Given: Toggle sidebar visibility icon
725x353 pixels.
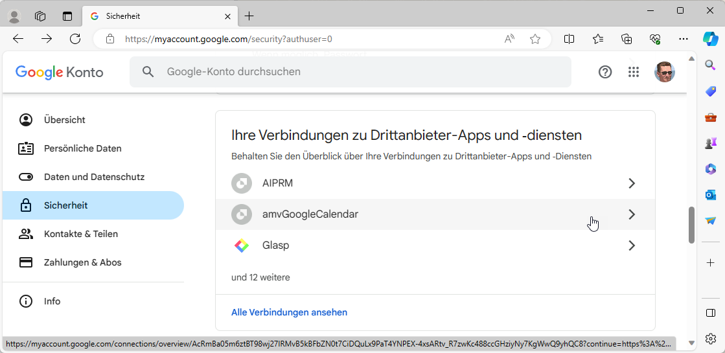Looking at the screenshot, I should click(x=711, y=313).
